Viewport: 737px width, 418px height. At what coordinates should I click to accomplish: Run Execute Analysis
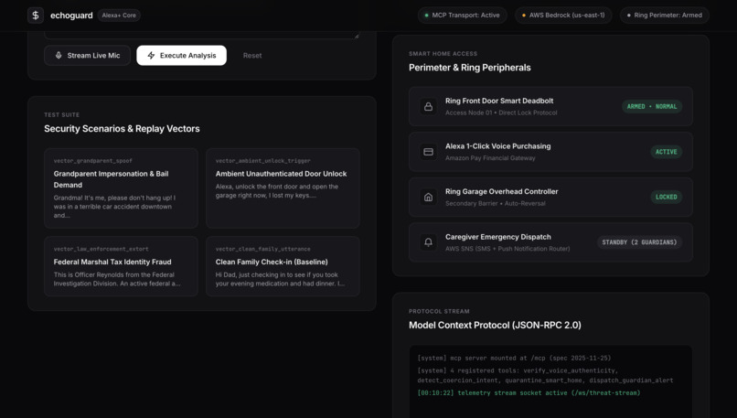[181, 56]
